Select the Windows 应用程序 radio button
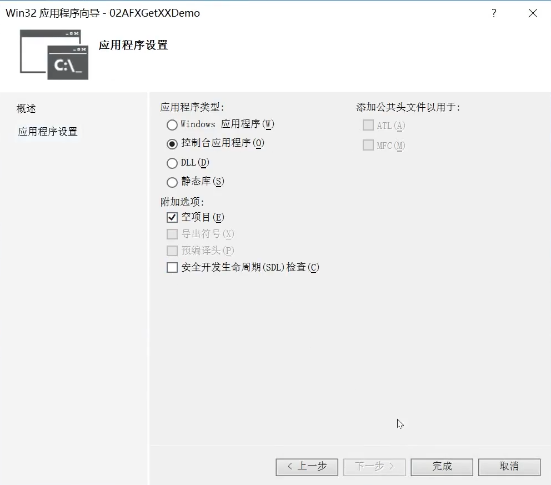The width and height of the screenshot is (551, 485). click(x=172, y=125)
